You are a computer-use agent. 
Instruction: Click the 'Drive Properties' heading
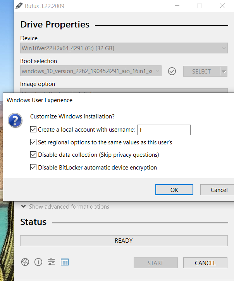55,24
